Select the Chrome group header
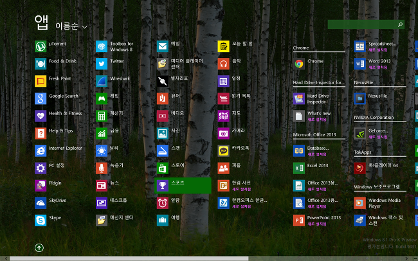 [301, 48]
